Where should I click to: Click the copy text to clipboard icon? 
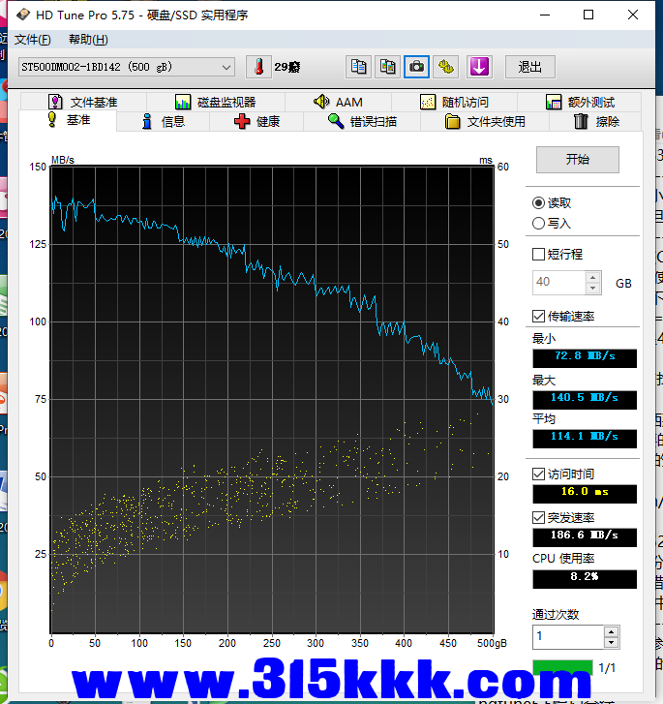(x=358, y=67)
